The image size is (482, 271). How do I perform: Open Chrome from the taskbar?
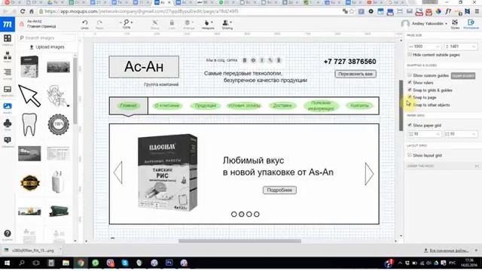tap(81, 263)
